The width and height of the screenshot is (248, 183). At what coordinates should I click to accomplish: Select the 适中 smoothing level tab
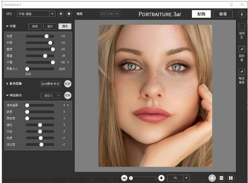(50, 27)
